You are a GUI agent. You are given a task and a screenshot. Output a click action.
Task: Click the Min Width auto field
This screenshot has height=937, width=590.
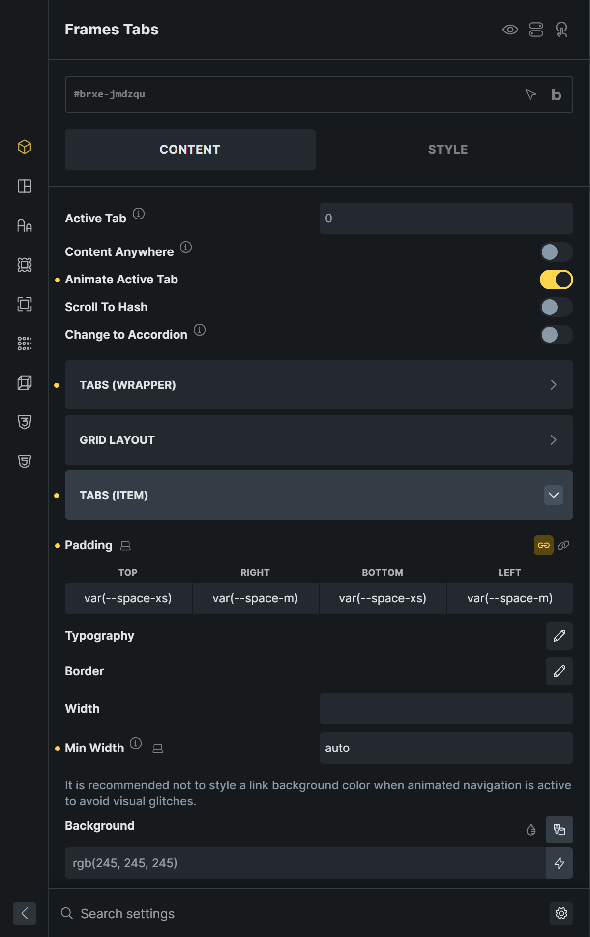[446, 748]
